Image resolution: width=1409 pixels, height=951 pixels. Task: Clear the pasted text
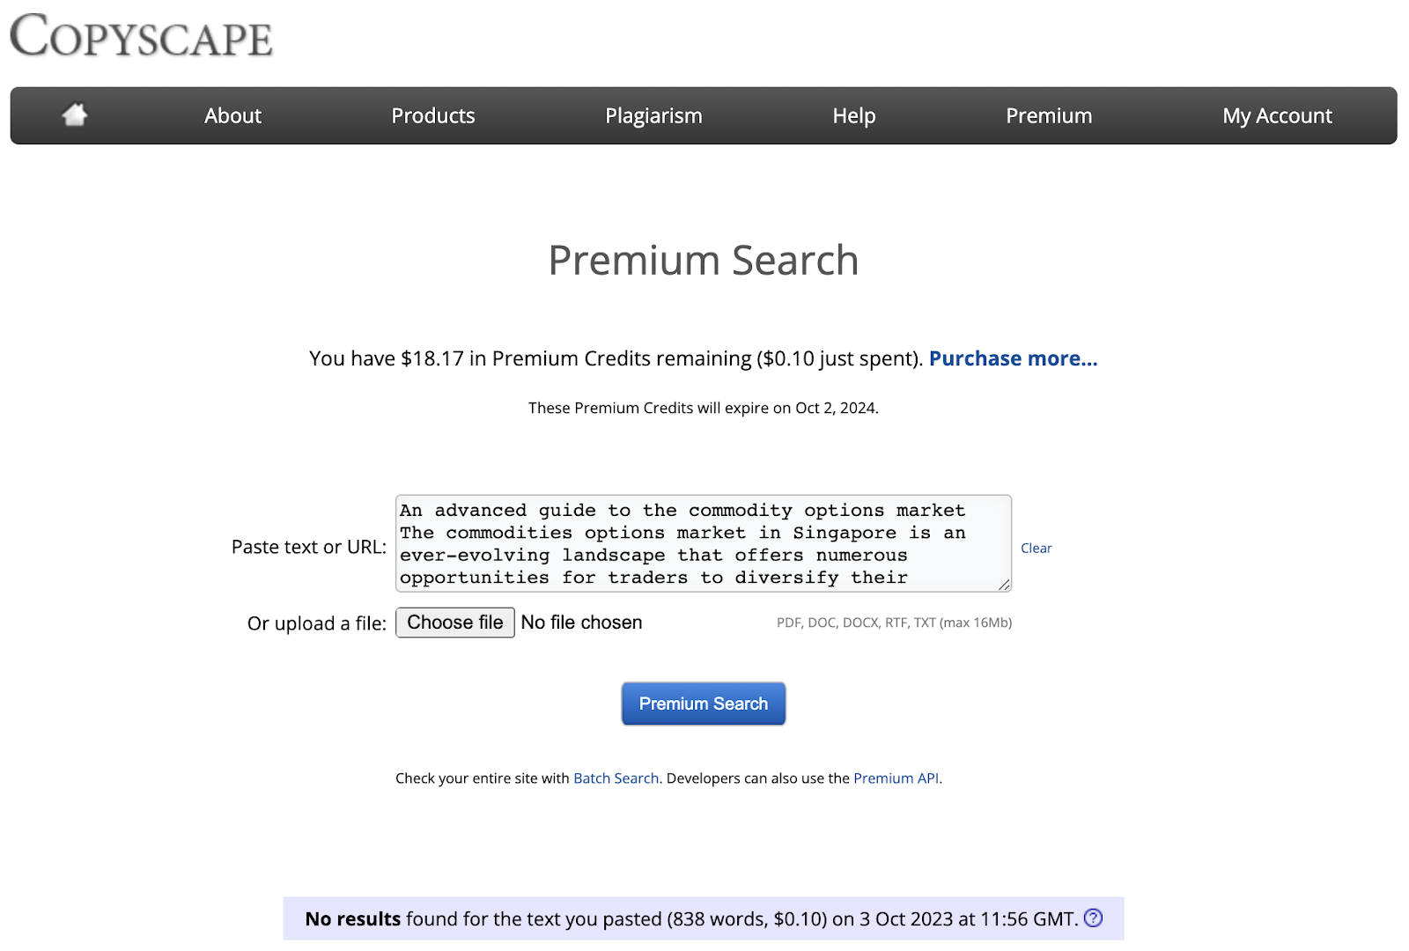1036,548
